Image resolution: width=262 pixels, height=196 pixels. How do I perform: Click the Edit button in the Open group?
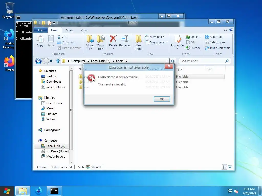pyautogui.click(x=191, y=42)
